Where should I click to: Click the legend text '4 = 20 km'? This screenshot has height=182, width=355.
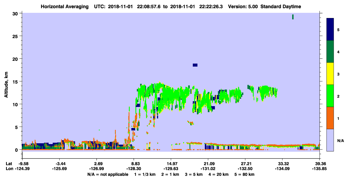(x=219, y=174)
